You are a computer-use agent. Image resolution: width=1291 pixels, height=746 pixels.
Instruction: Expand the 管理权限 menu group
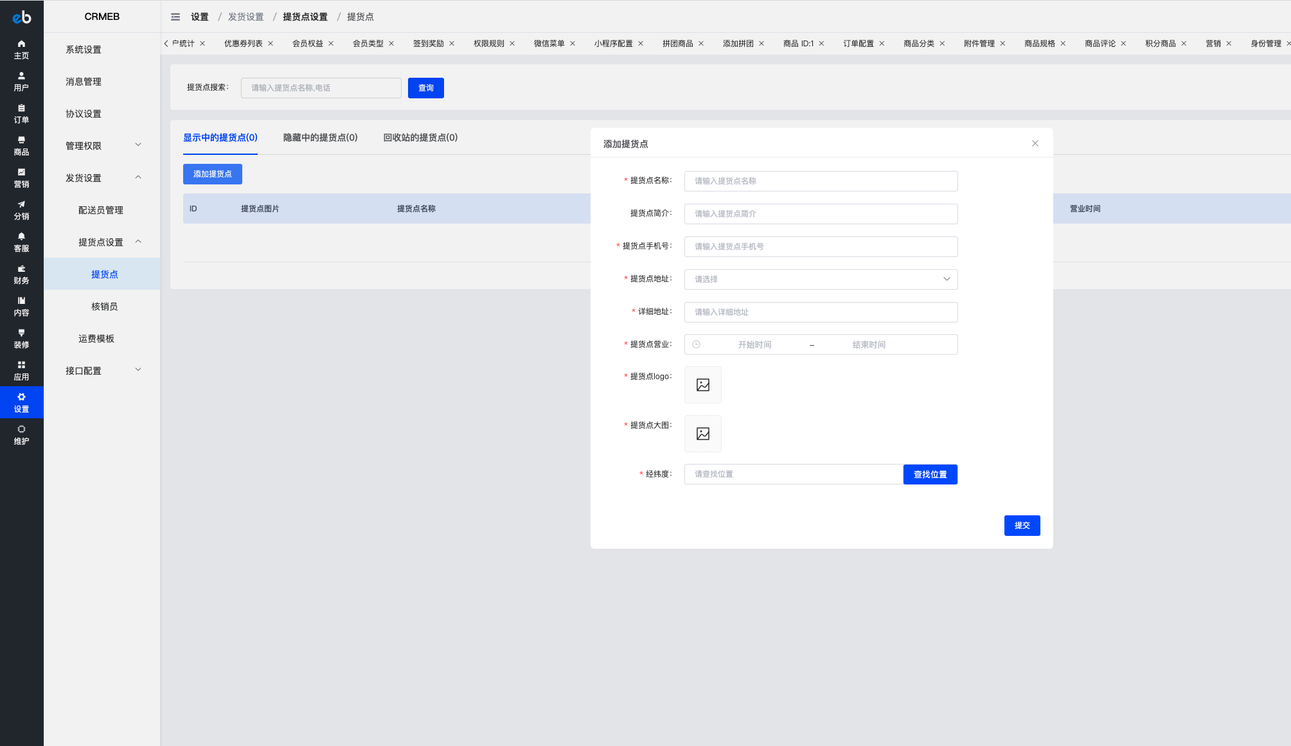point(102,146)
